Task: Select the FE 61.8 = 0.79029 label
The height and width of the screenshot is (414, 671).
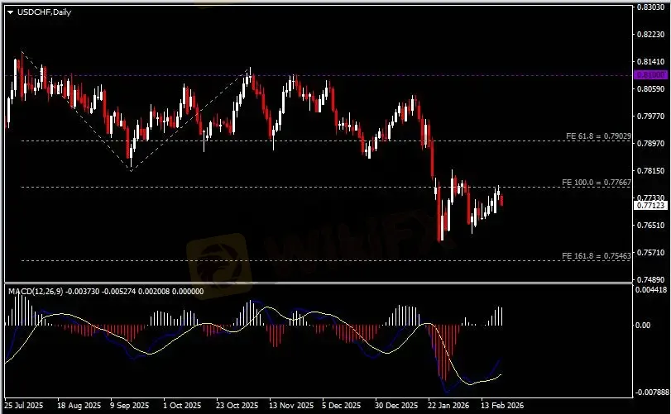Action: [598, 136]
